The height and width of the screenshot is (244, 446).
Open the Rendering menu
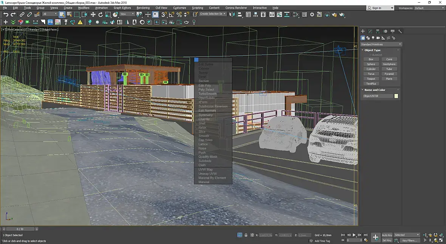point(143,8)
